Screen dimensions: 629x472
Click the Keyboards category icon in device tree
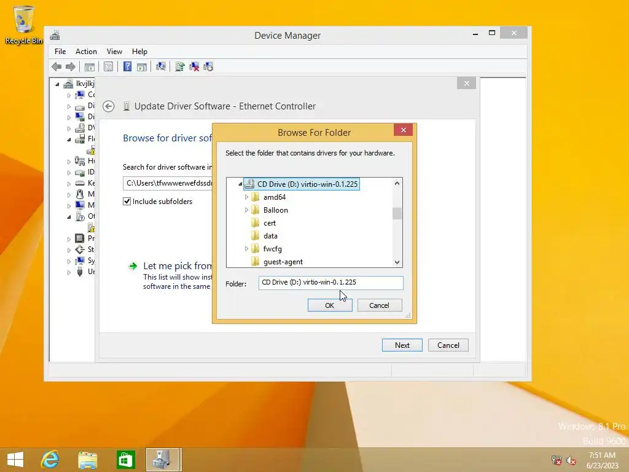tap(80, 183)
